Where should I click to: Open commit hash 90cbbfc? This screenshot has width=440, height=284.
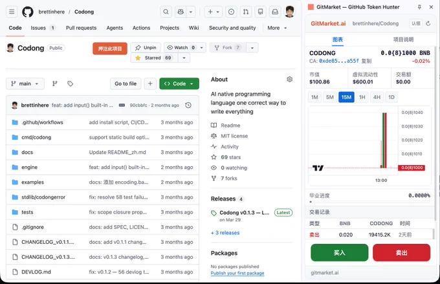[x=138, y=105]
